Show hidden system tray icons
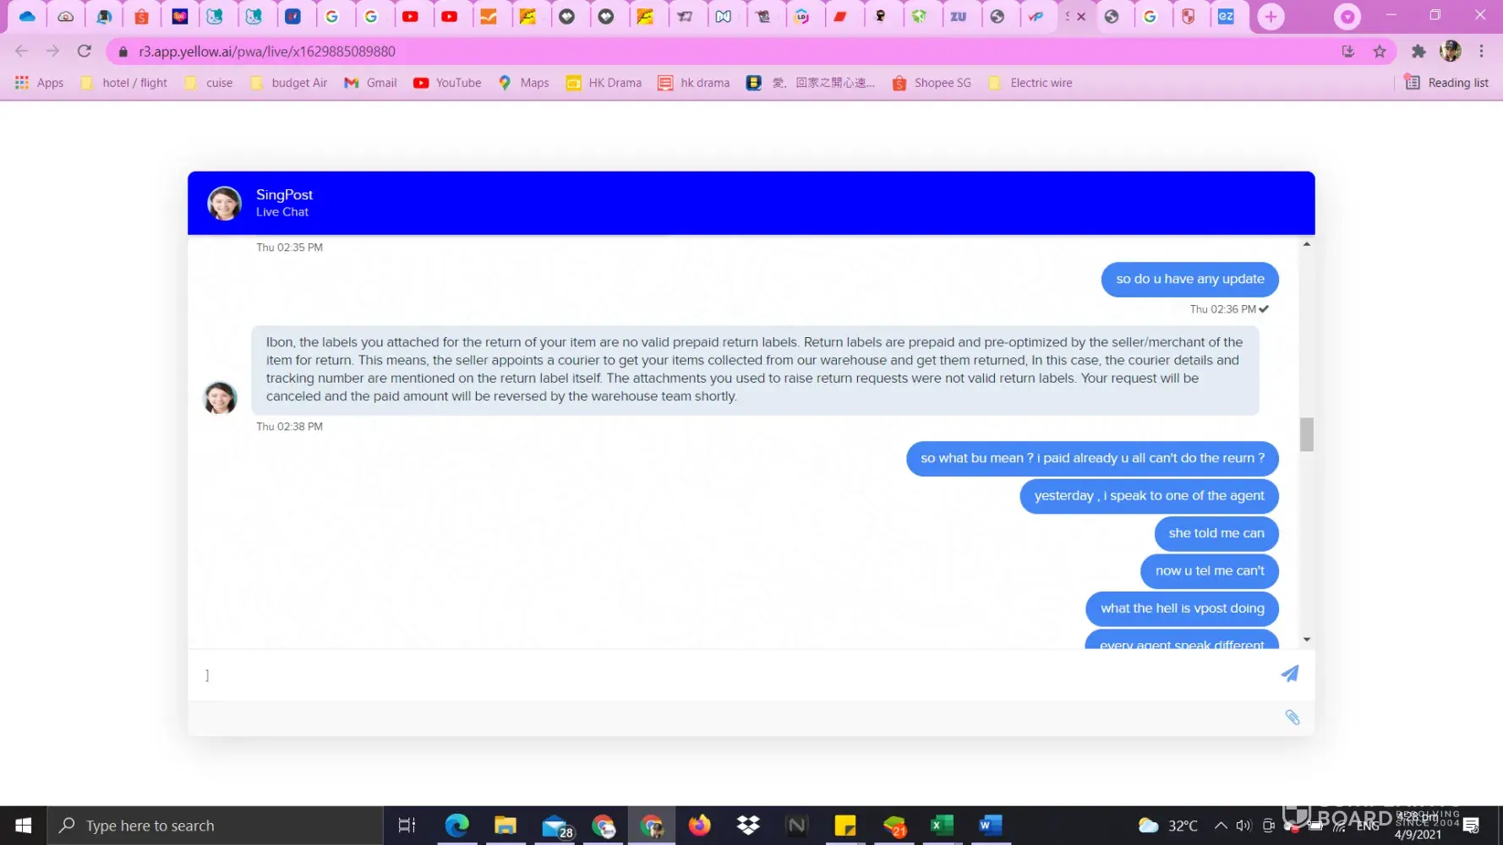1503x845 pixels. pos(1220,826)
